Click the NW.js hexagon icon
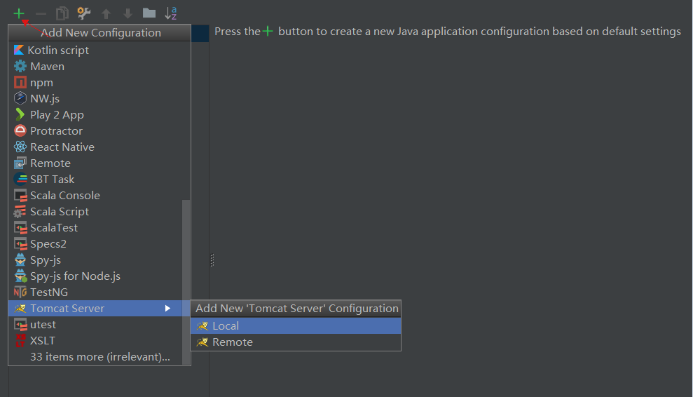Image resolution: width=693 pixels, height=397 pixels. 20,98
